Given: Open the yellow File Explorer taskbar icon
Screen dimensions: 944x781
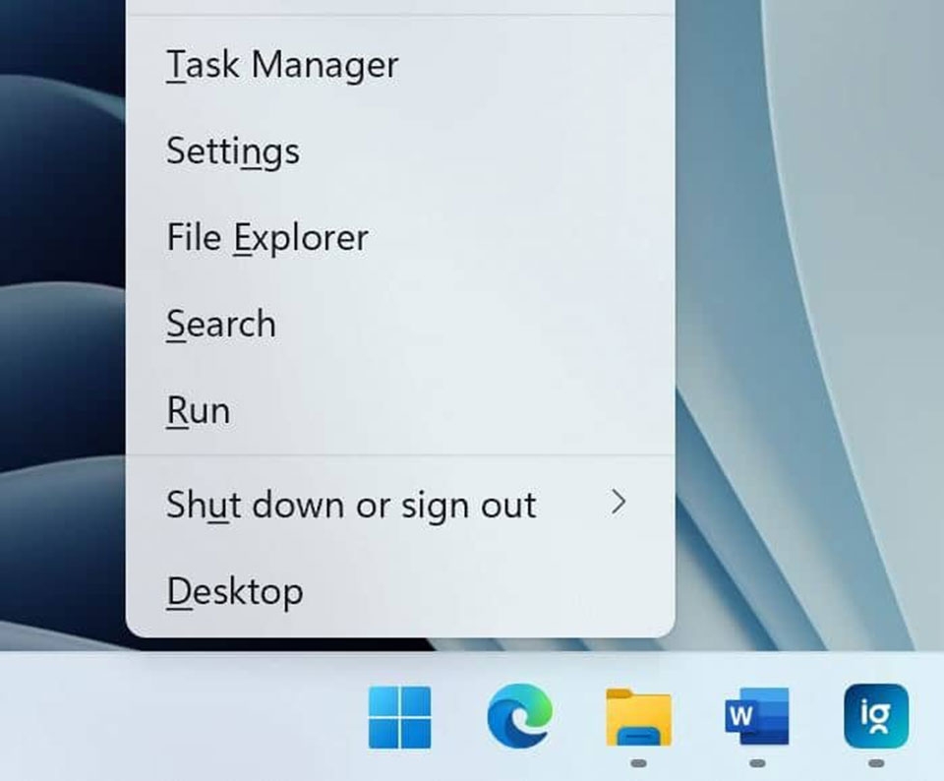Looking at the screenshot, I should (x=637, y=717).
